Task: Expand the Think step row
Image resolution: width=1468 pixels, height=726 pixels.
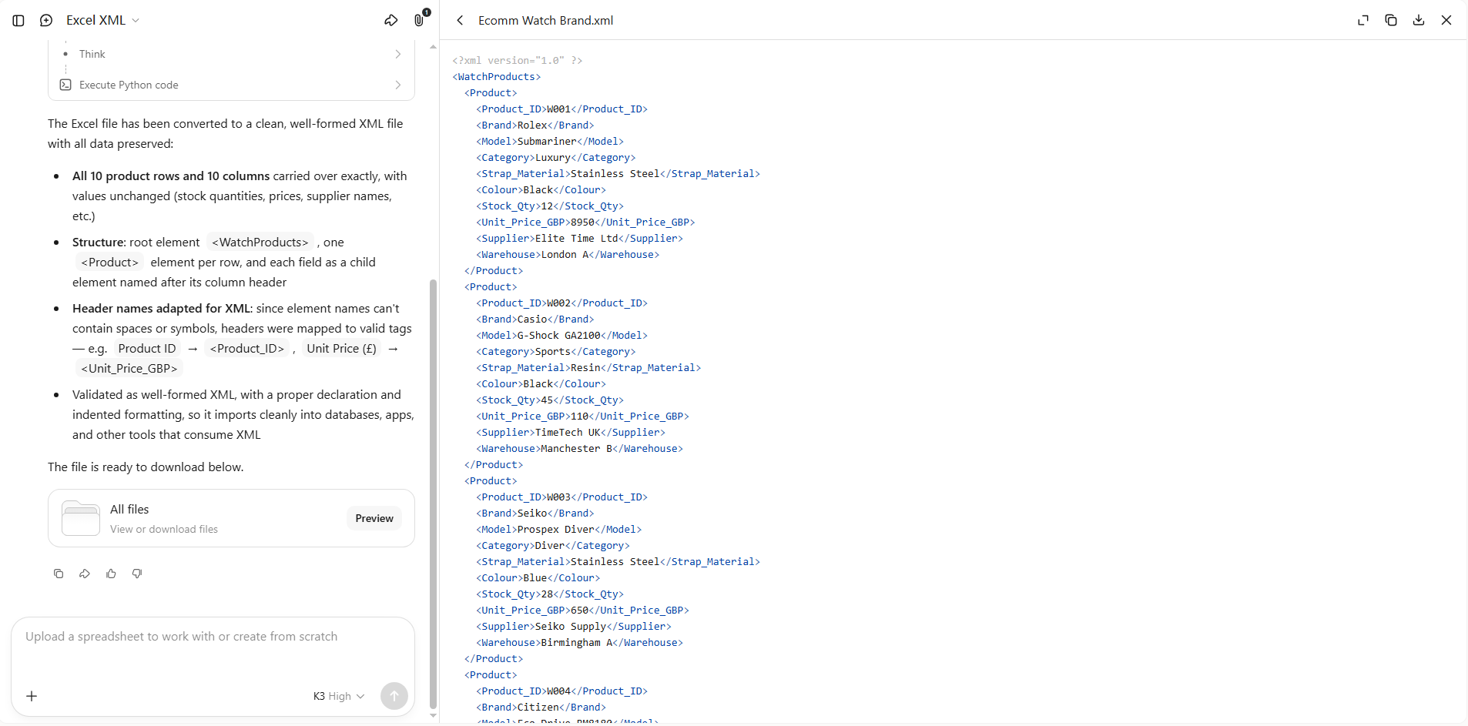Action: click(232, 54)
